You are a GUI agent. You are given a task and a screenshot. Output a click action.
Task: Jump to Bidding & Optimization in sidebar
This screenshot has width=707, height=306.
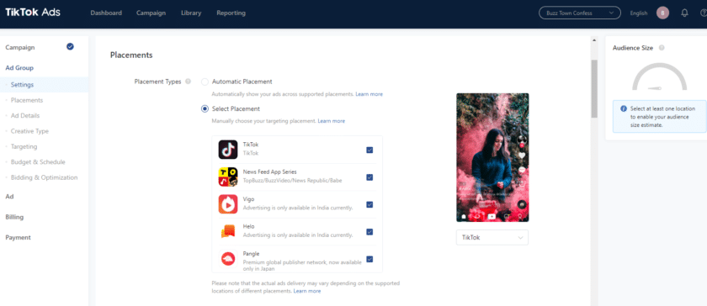pos(44,177)
